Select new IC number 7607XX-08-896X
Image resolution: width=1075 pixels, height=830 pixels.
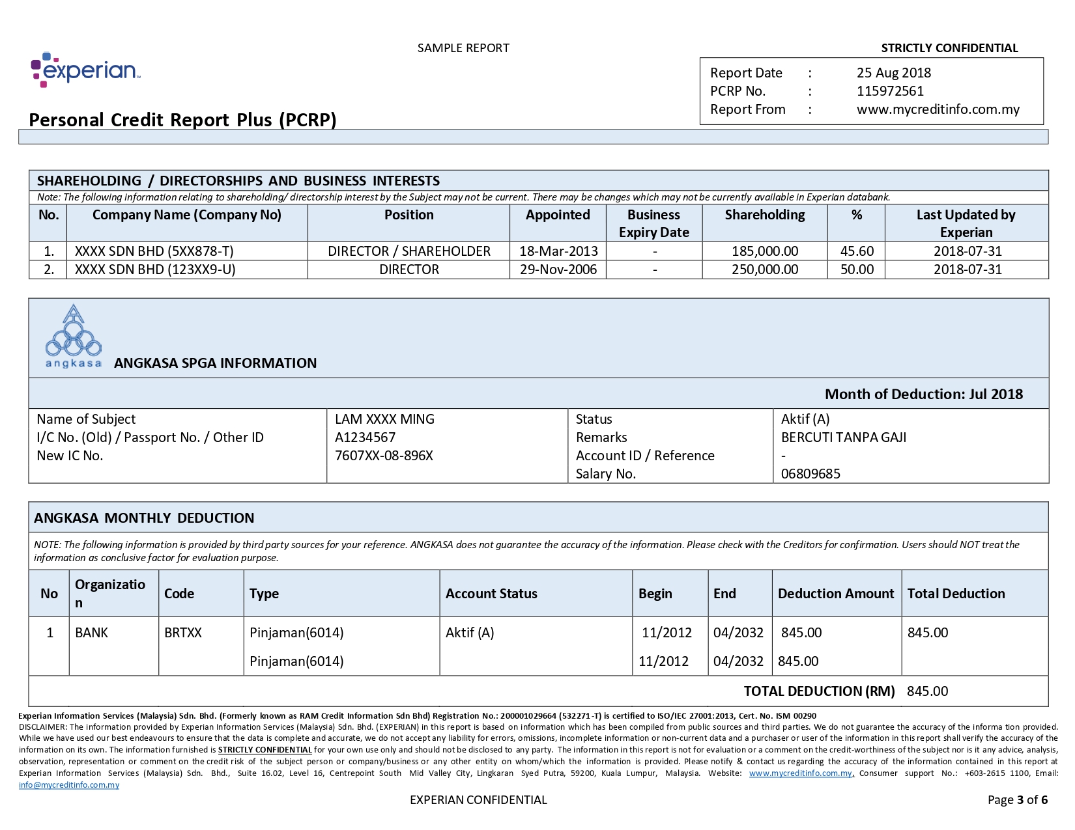[x=384, y=456]
